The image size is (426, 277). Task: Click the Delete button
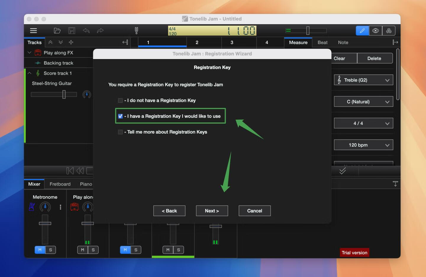[x=375, y=58]
